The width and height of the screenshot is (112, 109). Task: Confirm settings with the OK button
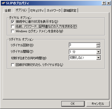click(x=73, y=104)
